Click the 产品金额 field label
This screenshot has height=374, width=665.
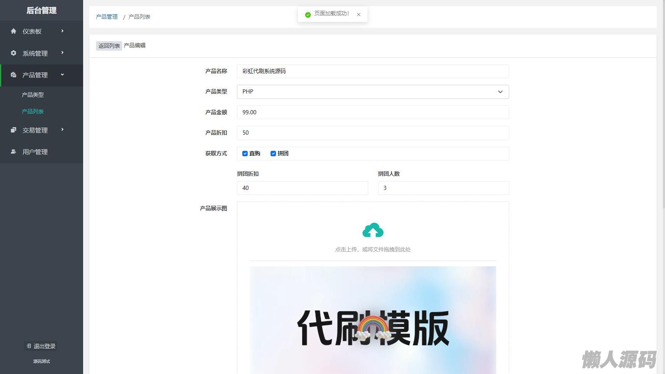(216, 112)
